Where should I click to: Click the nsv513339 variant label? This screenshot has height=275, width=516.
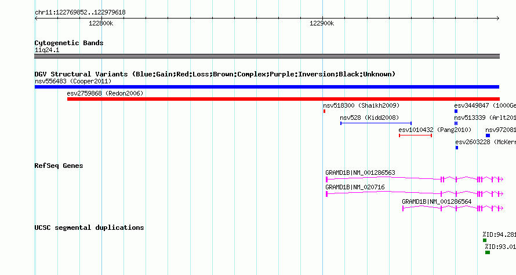[485, 118]
